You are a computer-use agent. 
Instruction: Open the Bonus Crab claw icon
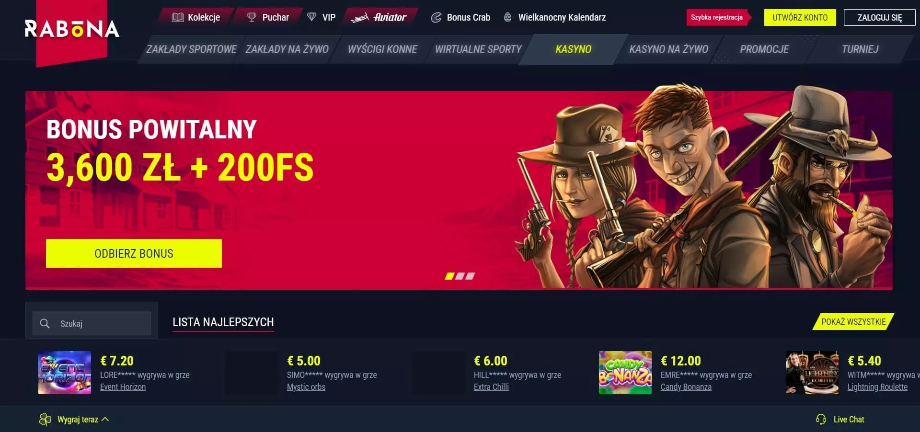436,18
